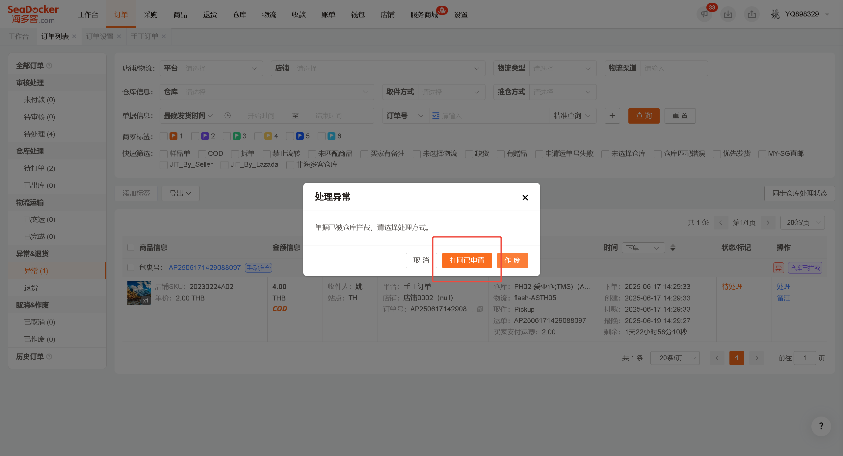Open package link AP2506171429088097
843x456 pixels.
205,268
